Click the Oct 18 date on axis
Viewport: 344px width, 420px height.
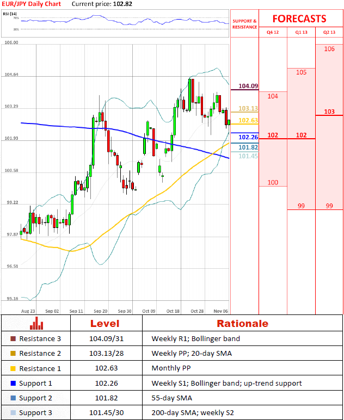click(173, 311)
